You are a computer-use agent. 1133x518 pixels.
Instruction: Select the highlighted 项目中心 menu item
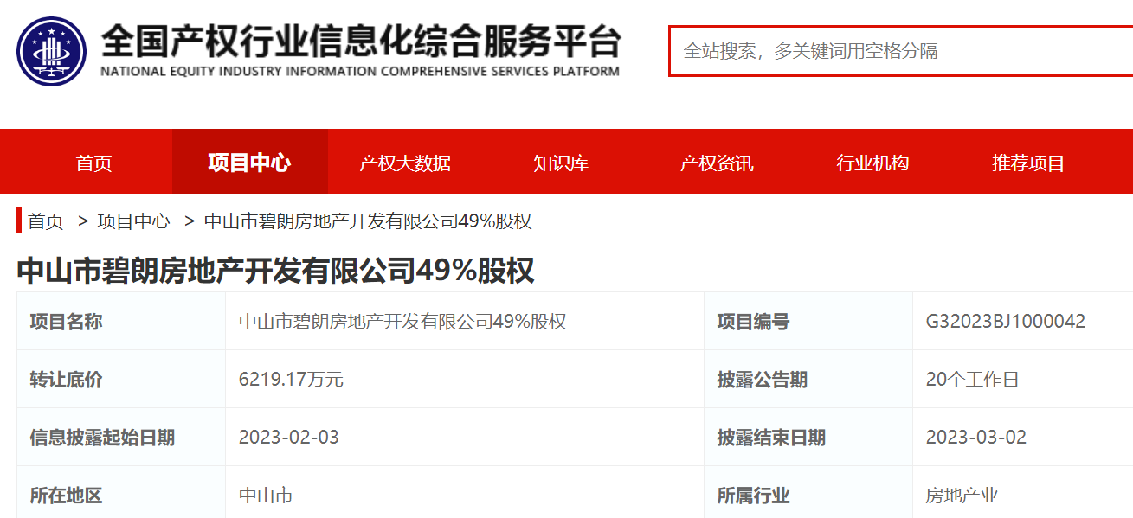point(249,161)
